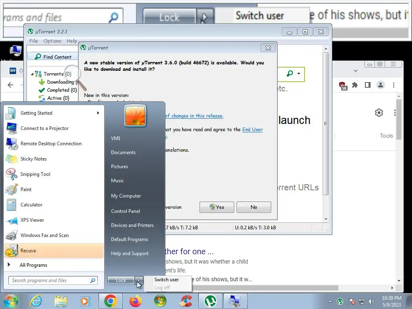The width and height of the screenshot is (412, 309).
Task: Click the user account picture
Action: click(x=135, y=115)
